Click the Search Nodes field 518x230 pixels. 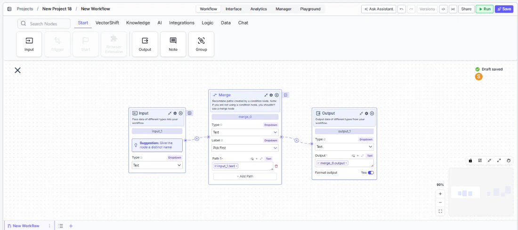[x=44, y=24]
